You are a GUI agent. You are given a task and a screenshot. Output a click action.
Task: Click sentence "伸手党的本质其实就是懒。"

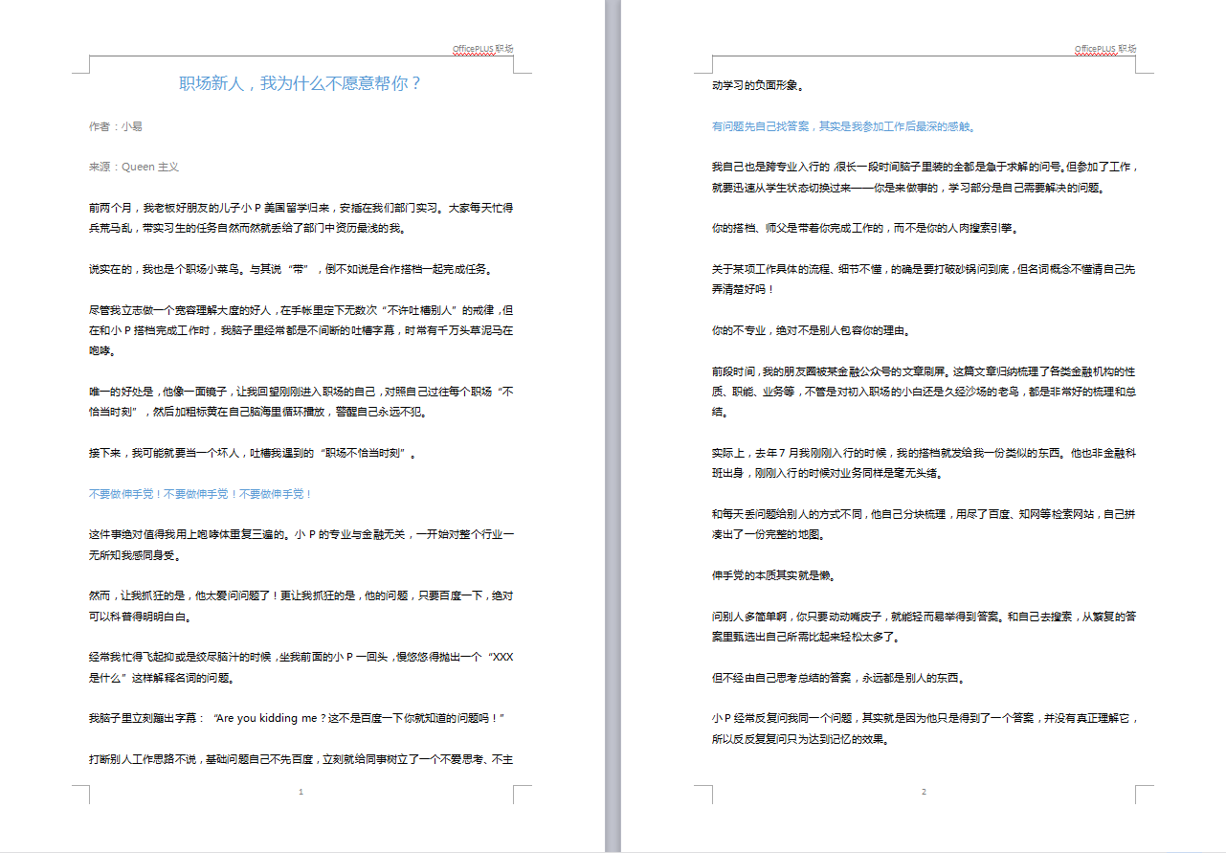pyautogui.click(x=773, y=575)
